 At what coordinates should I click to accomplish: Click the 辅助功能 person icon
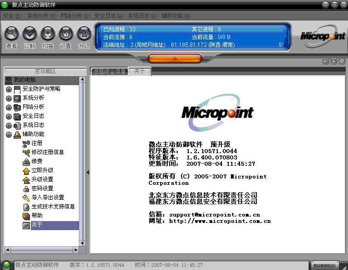(x=17, y=135)
